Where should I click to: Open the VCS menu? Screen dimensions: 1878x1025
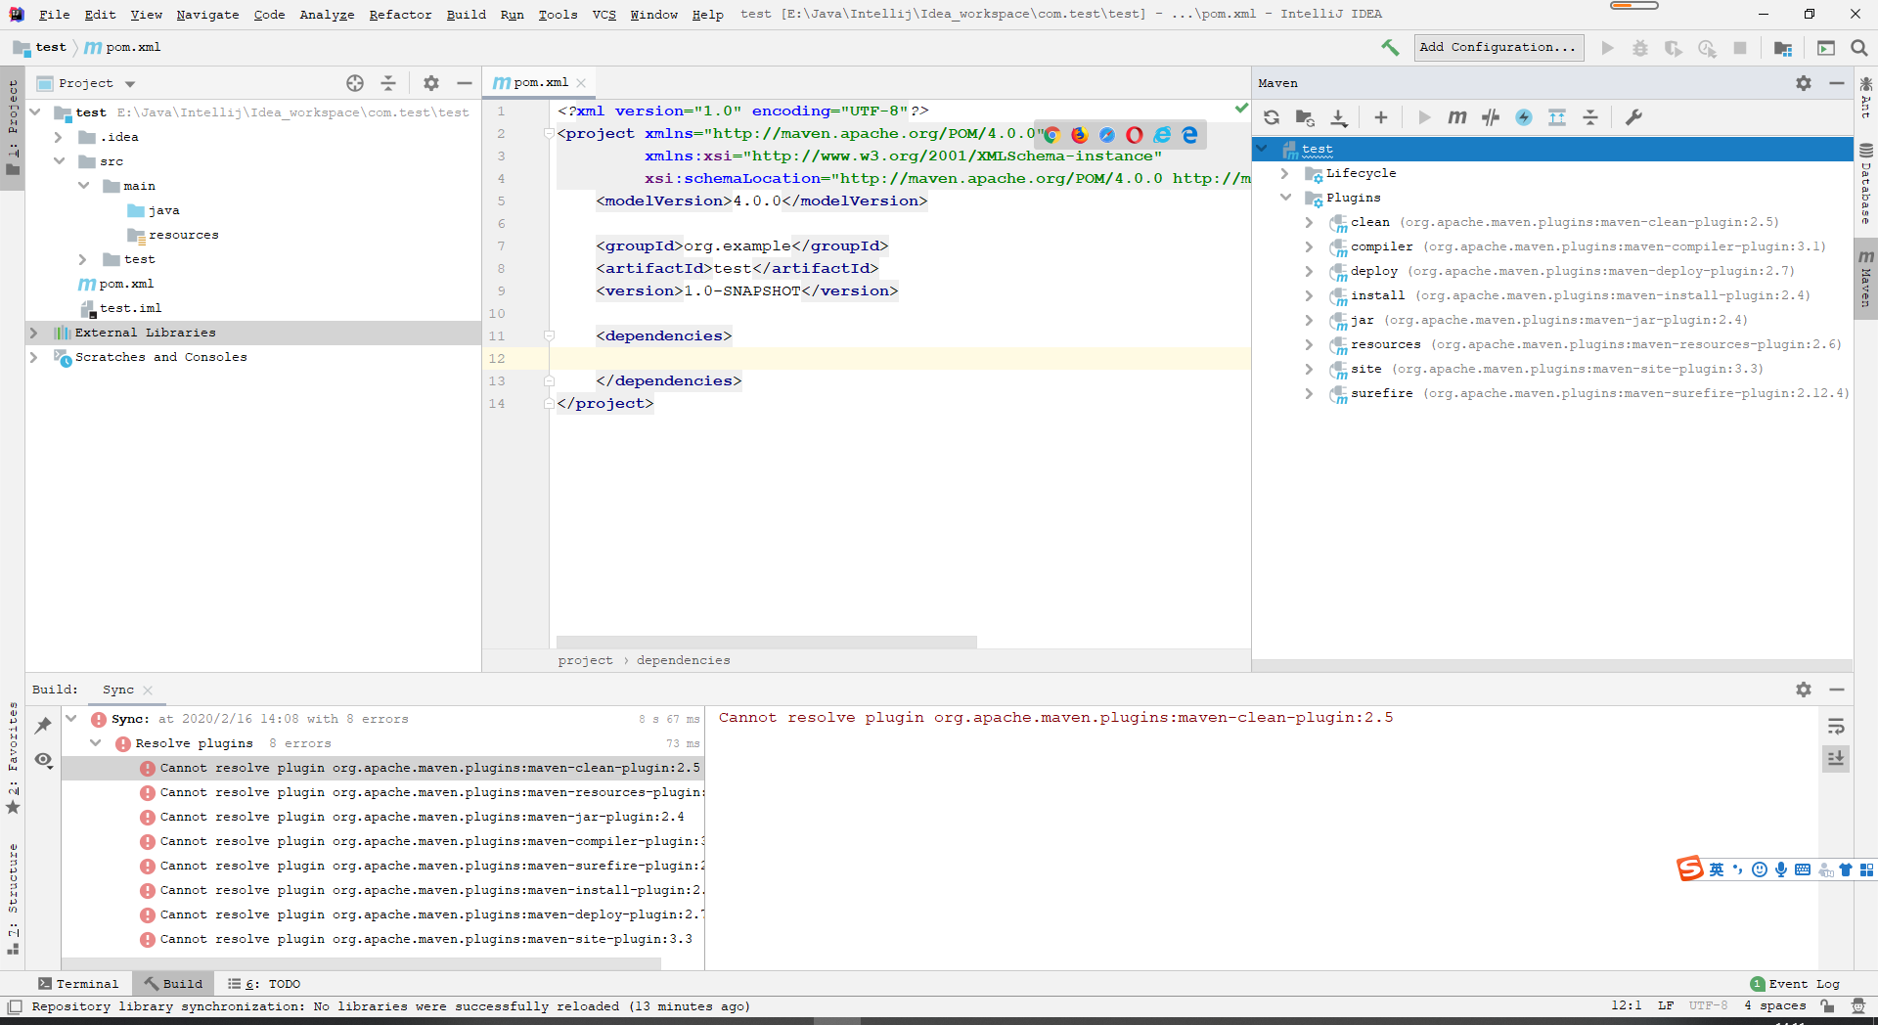pyautogui.click(x=604, y=14)
